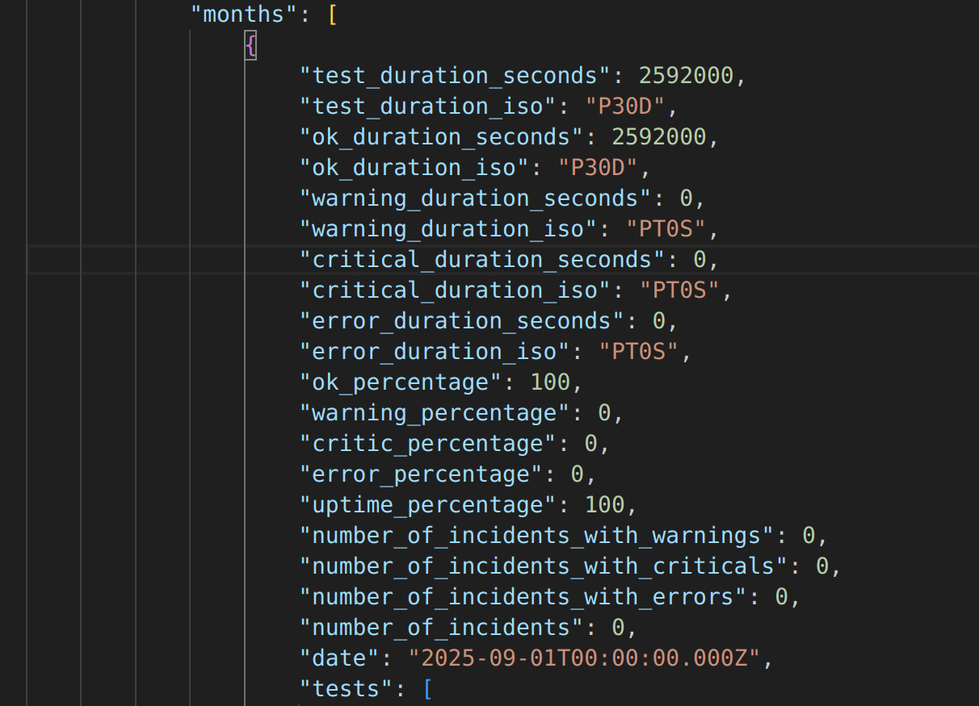Click the "warning_duration_seconds" key
The height and width of the screenshot is (706, 979).
click(x=475, y=198)
